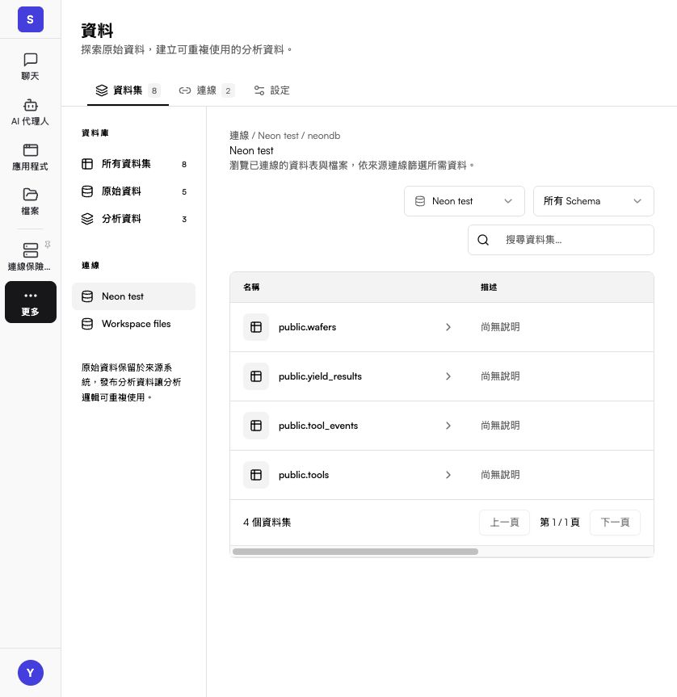
Task: Click the chevron arrow in 所有 Schema dropdown
Action: 637,201
